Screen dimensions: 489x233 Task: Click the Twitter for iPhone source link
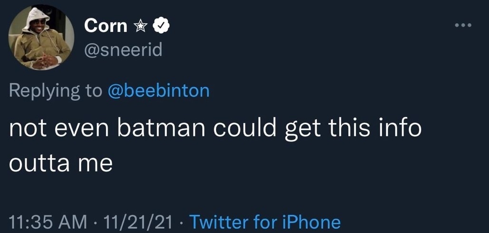coord(265,222)
